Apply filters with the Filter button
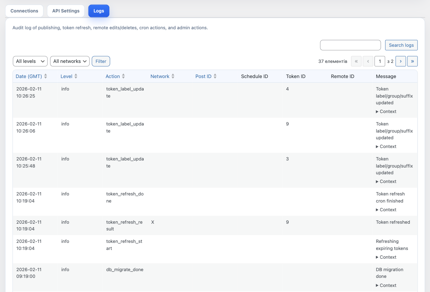This screenshot has width=430, height=292. click(101, 61)
